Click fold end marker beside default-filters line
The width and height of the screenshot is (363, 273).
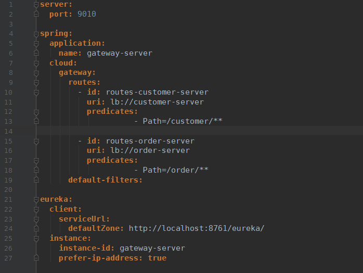36,180
